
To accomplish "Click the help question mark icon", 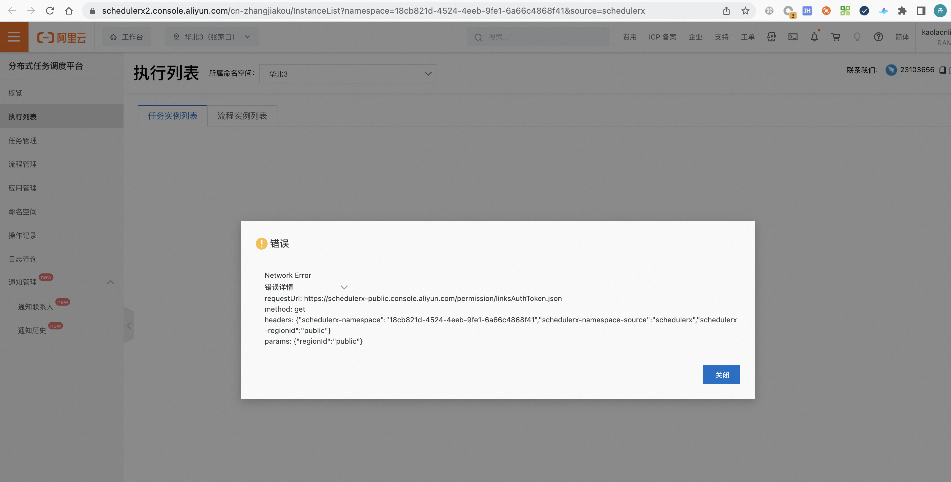I will coord(878,37).
